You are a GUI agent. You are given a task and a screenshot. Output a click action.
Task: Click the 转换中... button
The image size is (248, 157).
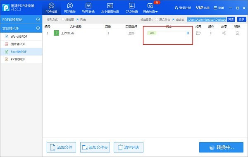tap(221, 147)
